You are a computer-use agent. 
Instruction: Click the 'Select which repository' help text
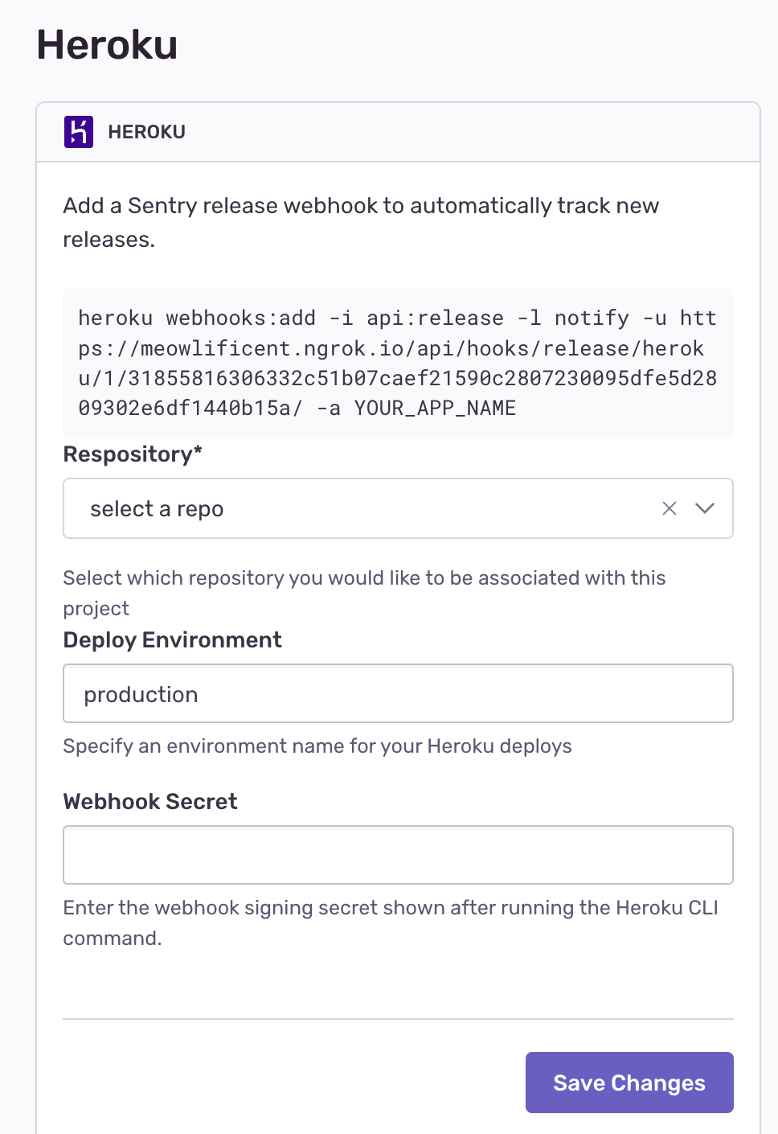(364, 593)
